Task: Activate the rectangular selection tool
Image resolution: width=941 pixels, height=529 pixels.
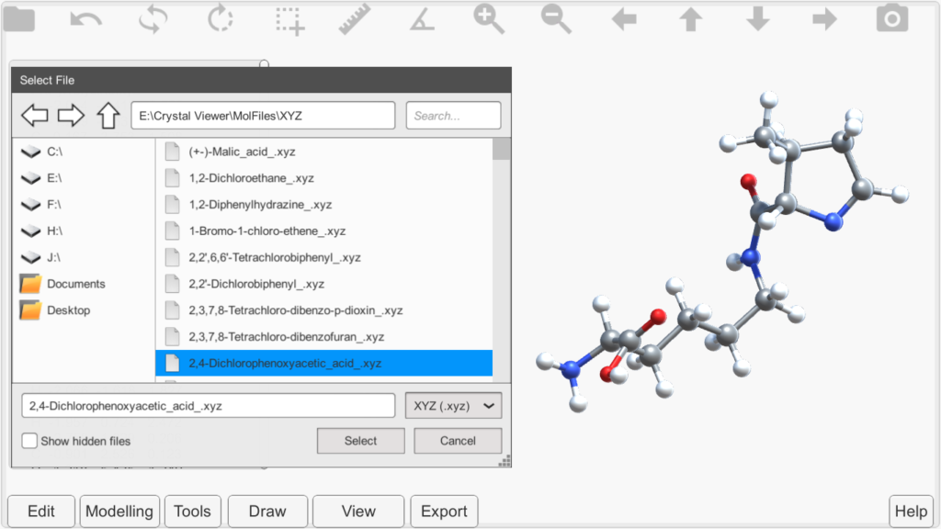Action: click(287, 20)
